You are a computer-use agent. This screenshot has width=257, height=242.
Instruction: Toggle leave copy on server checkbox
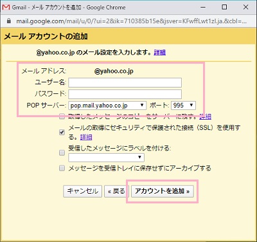coord(62,116)
